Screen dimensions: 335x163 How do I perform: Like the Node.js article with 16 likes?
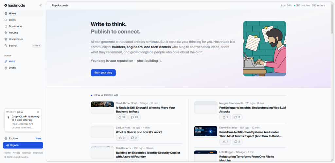tap(122, 117)
